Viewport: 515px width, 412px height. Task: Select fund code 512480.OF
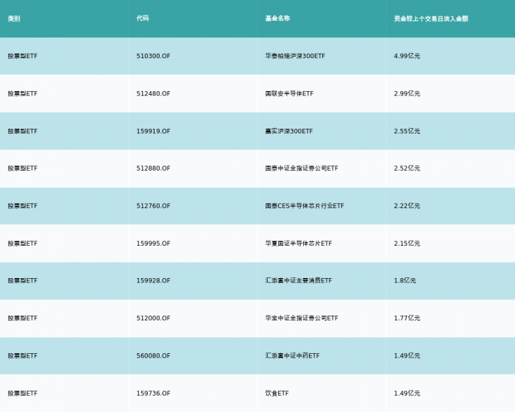point(153,93)
